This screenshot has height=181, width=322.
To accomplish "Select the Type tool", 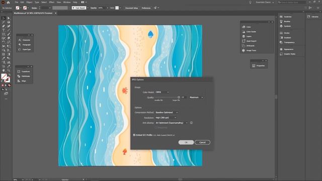I will 4,30.
